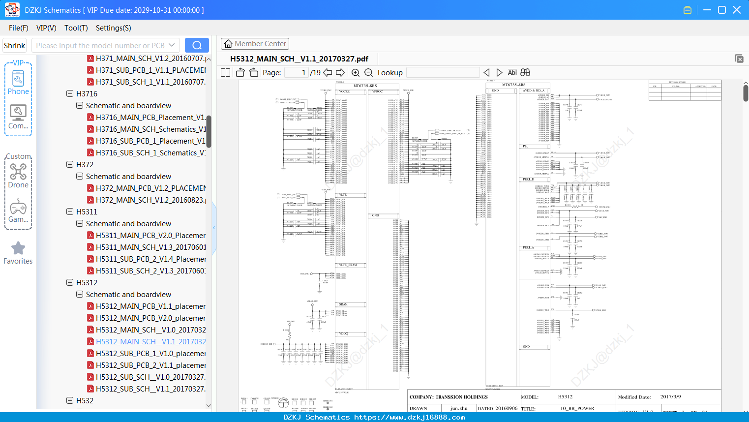Collapse the left panel splitter handle
The height and width of the screenshot is (422, 749).
pos(214,227)
